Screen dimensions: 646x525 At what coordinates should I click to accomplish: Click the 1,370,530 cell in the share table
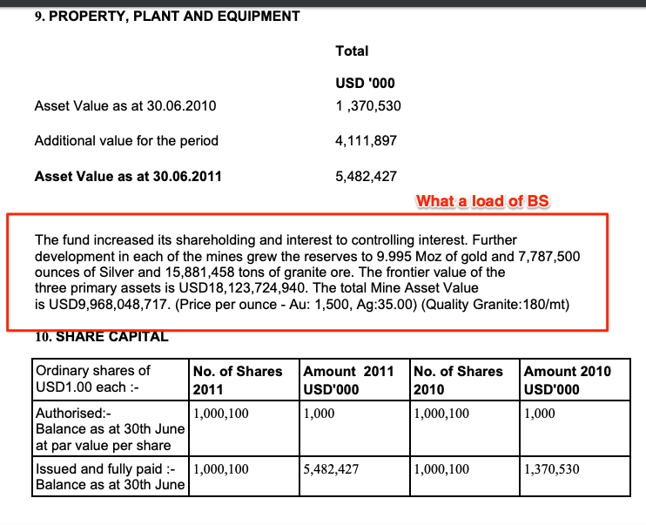point(552,469)
